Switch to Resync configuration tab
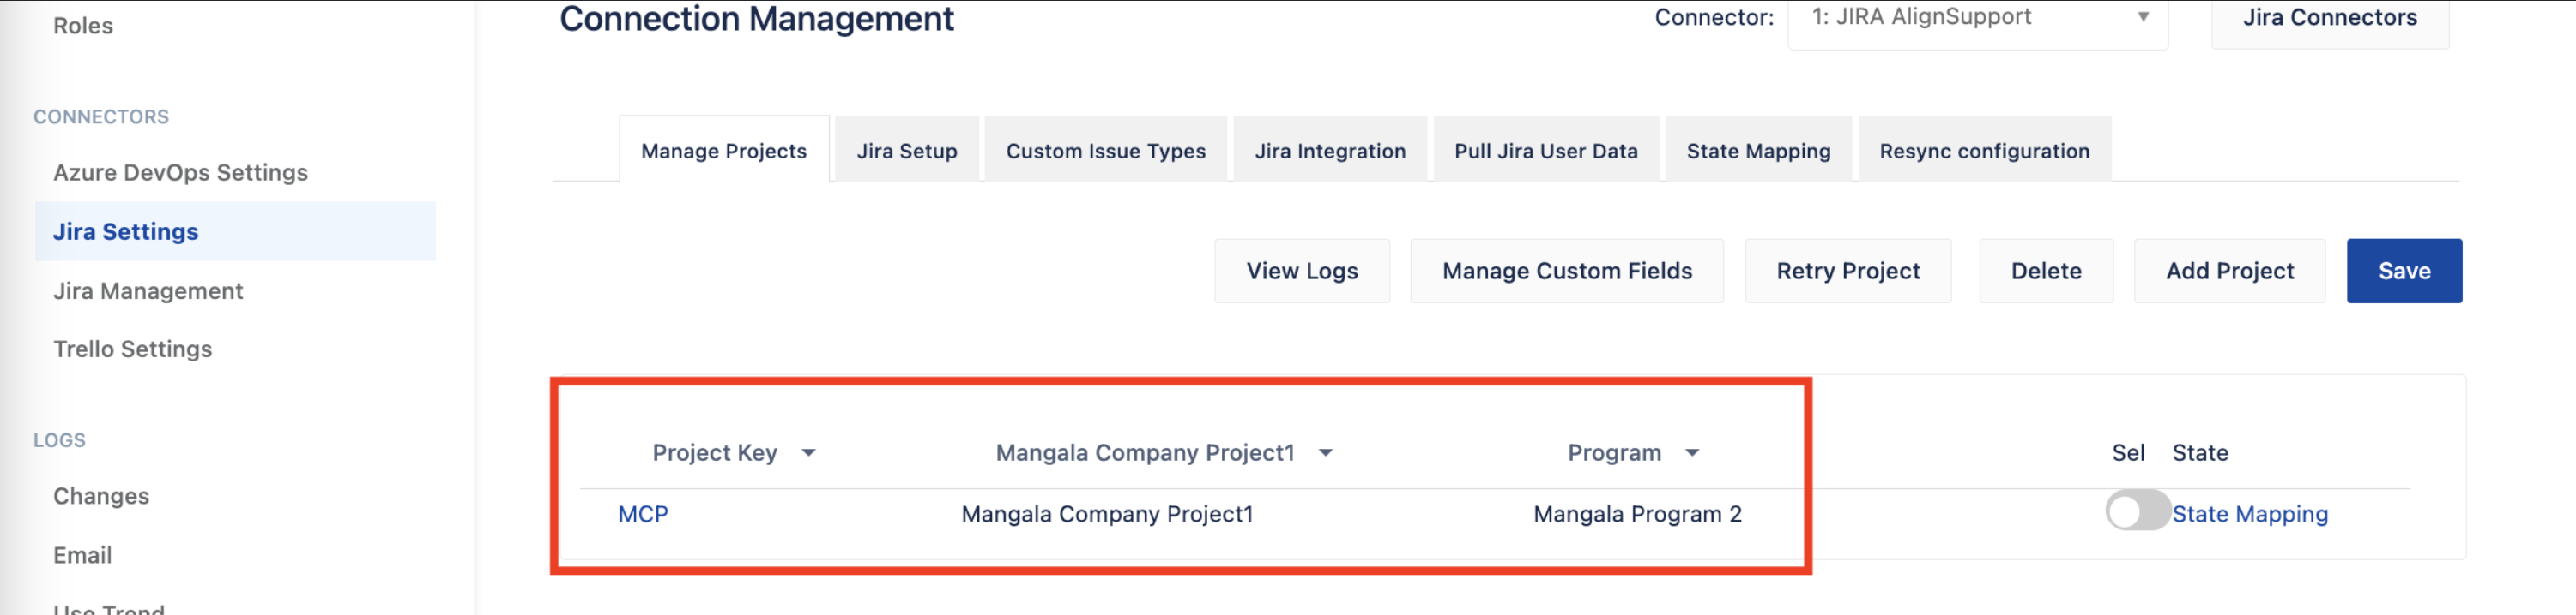Viewport: 2576px width, 615px height. (1983, 151)
